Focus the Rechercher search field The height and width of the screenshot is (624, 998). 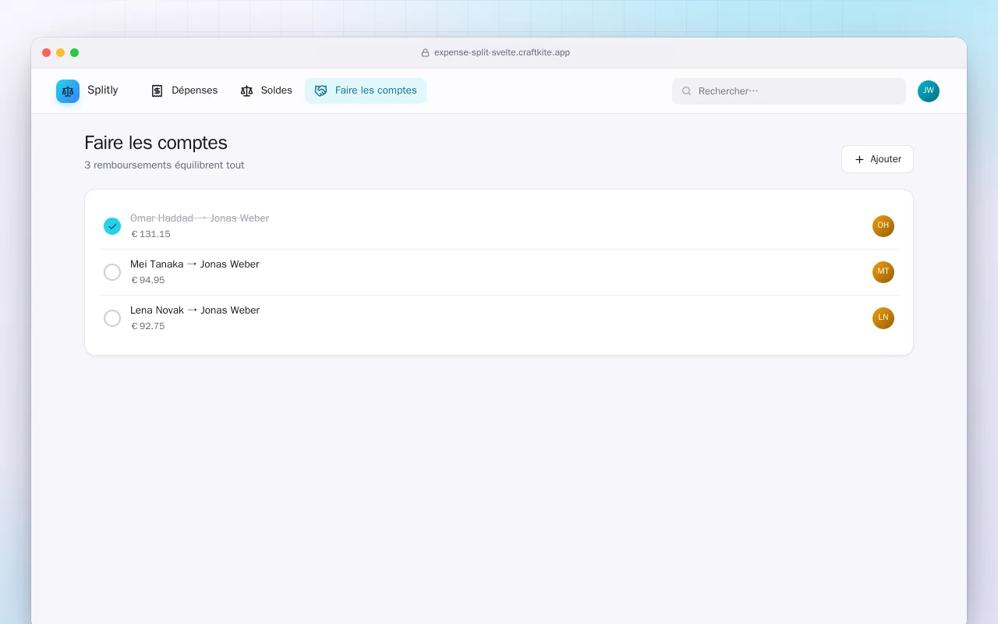(x=789, y=91)
